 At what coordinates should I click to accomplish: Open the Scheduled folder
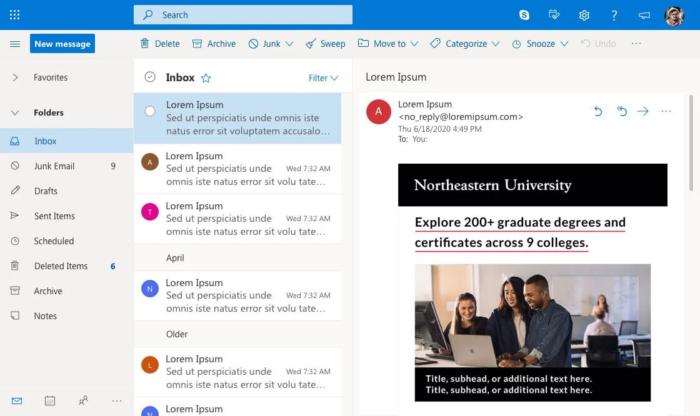66,241
